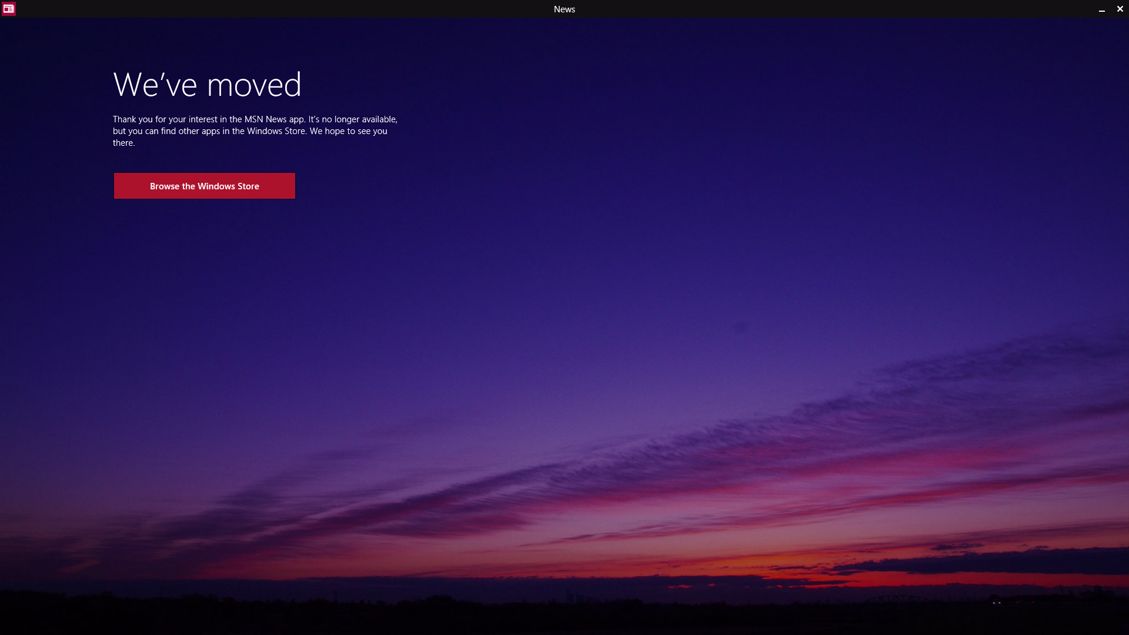This screenshot has width=1129, height=635.
Task: Click the We've moved heading
Action: tap(207, 85)
